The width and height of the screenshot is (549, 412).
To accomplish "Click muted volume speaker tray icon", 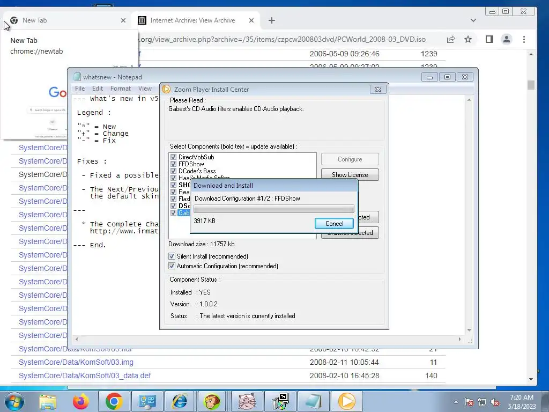I will pyautogui.click(x=495, y=402).
